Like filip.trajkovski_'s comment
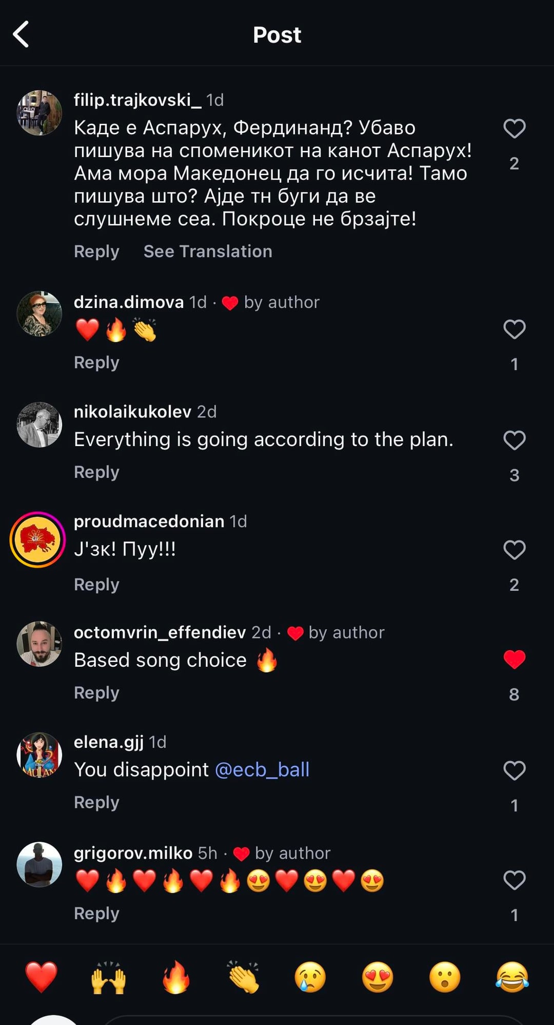 point(515,128)
